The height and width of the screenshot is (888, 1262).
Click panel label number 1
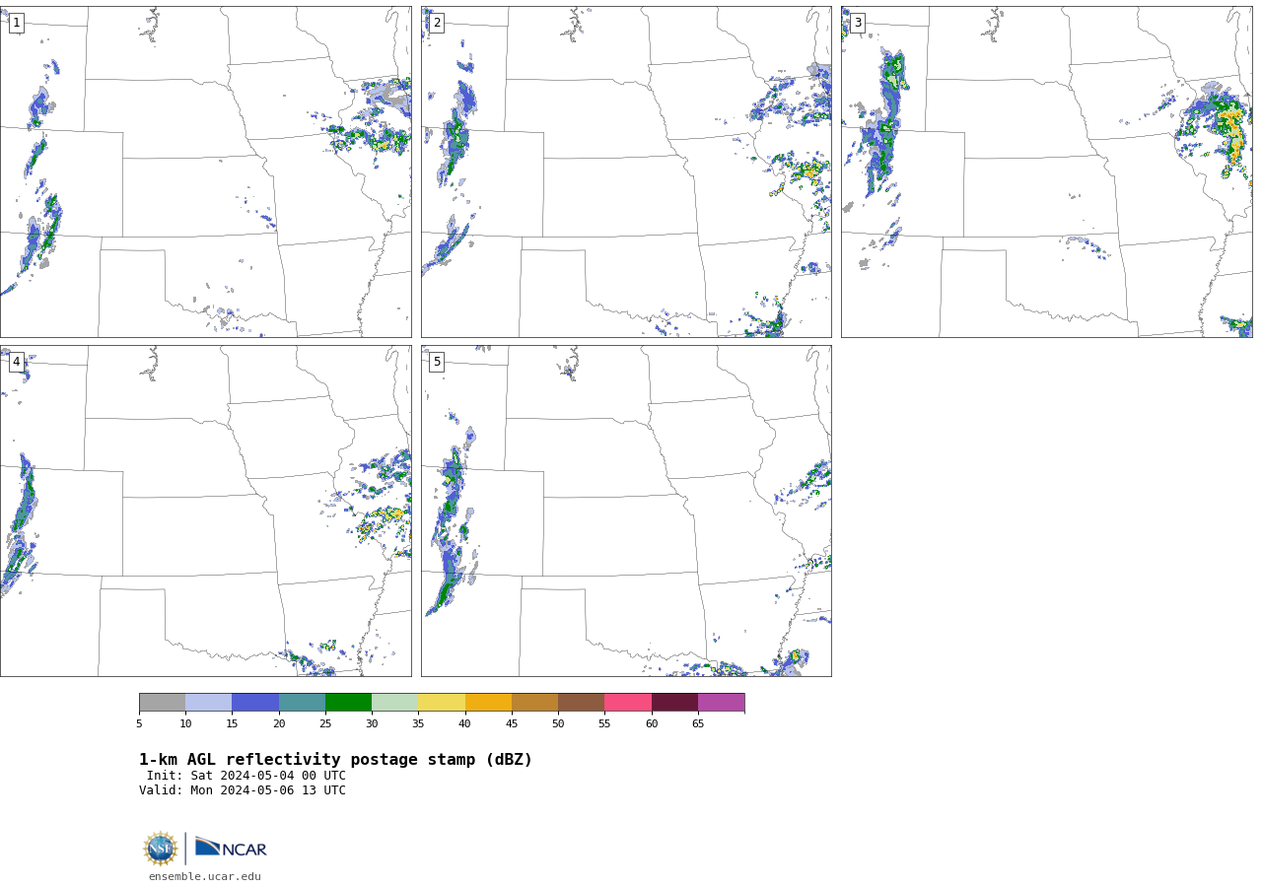tap(16, 23)
